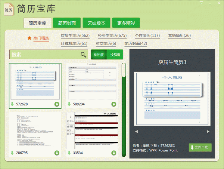
Task: Select the text template thumbnail with 286795 downloads
Action: (35, 130)
